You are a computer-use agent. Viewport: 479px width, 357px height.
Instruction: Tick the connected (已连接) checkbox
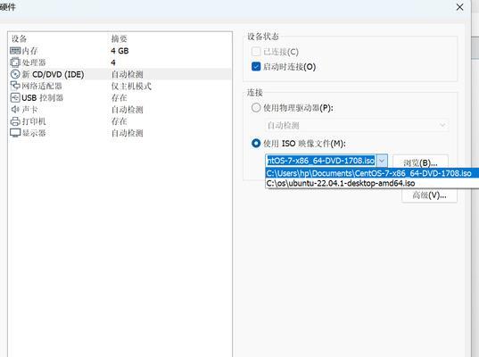(x=256, y=52)
